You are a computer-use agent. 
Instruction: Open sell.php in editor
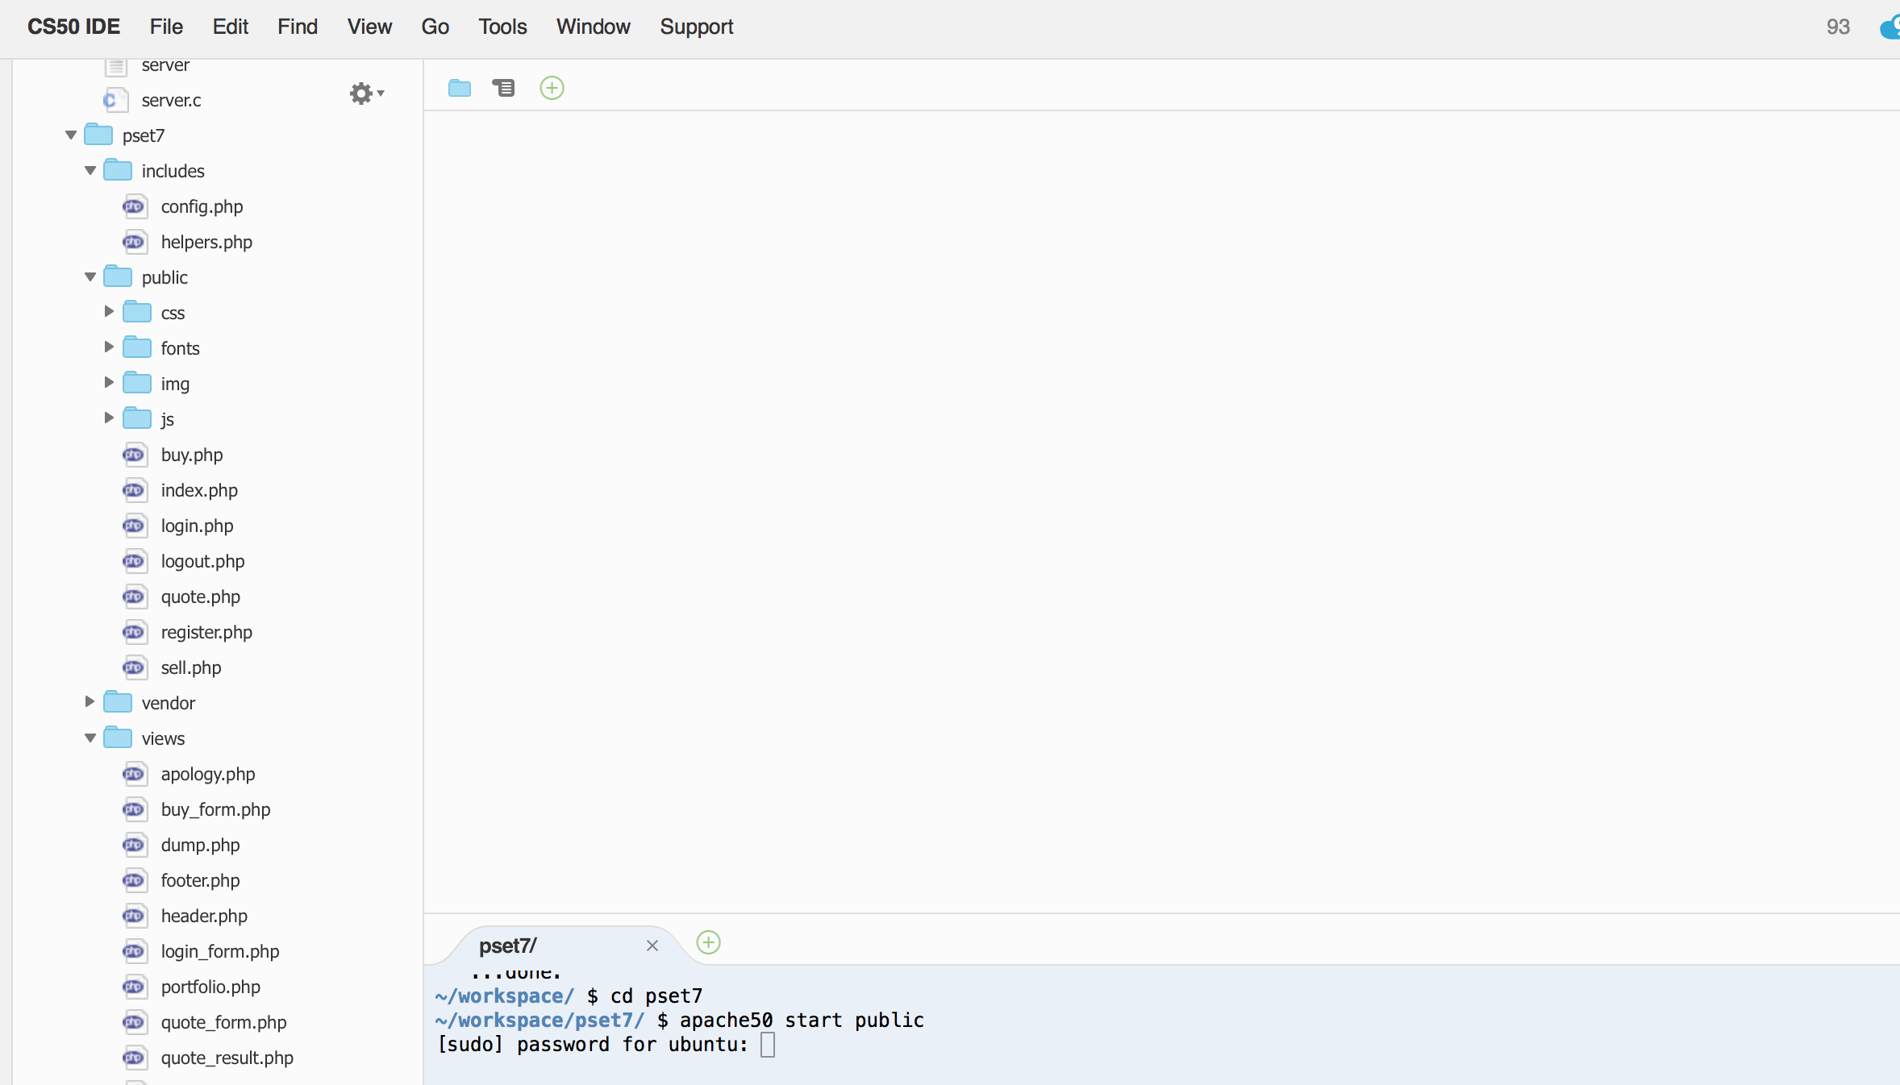coord(190,667)
